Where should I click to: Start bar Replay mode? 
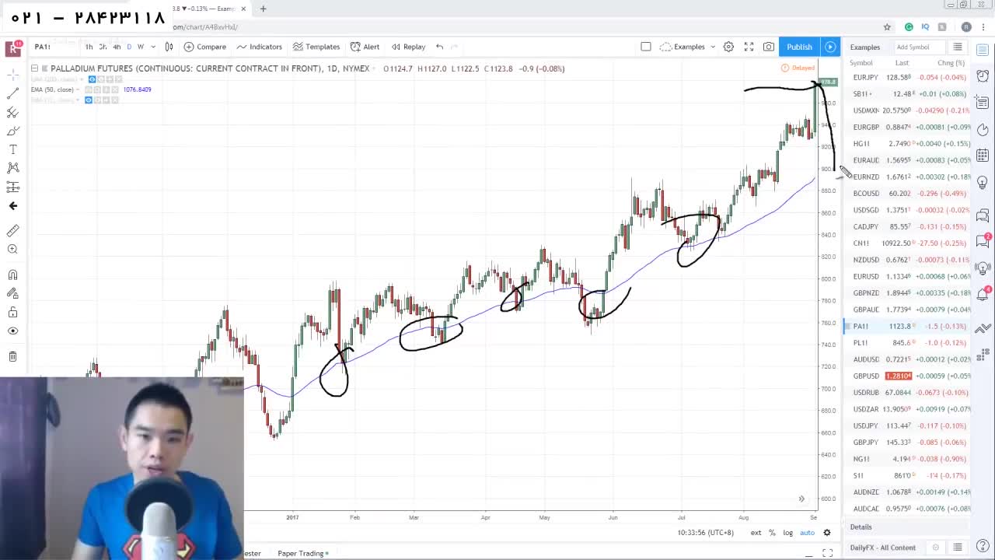tap(408, 47)
